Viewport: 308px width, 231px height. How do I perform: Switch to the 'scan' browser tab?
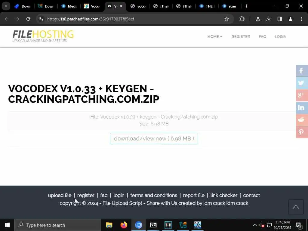tap(229, 6)
